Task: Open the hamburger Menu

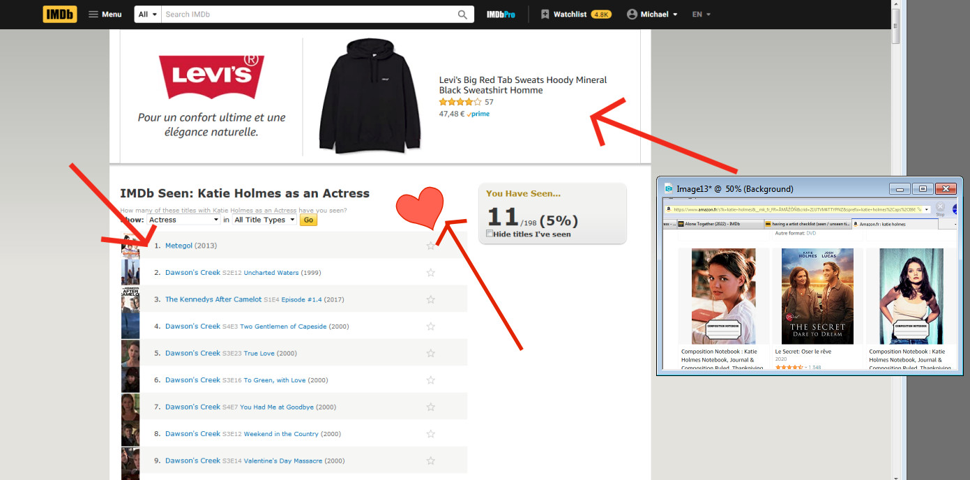Action: coord(105,14)
